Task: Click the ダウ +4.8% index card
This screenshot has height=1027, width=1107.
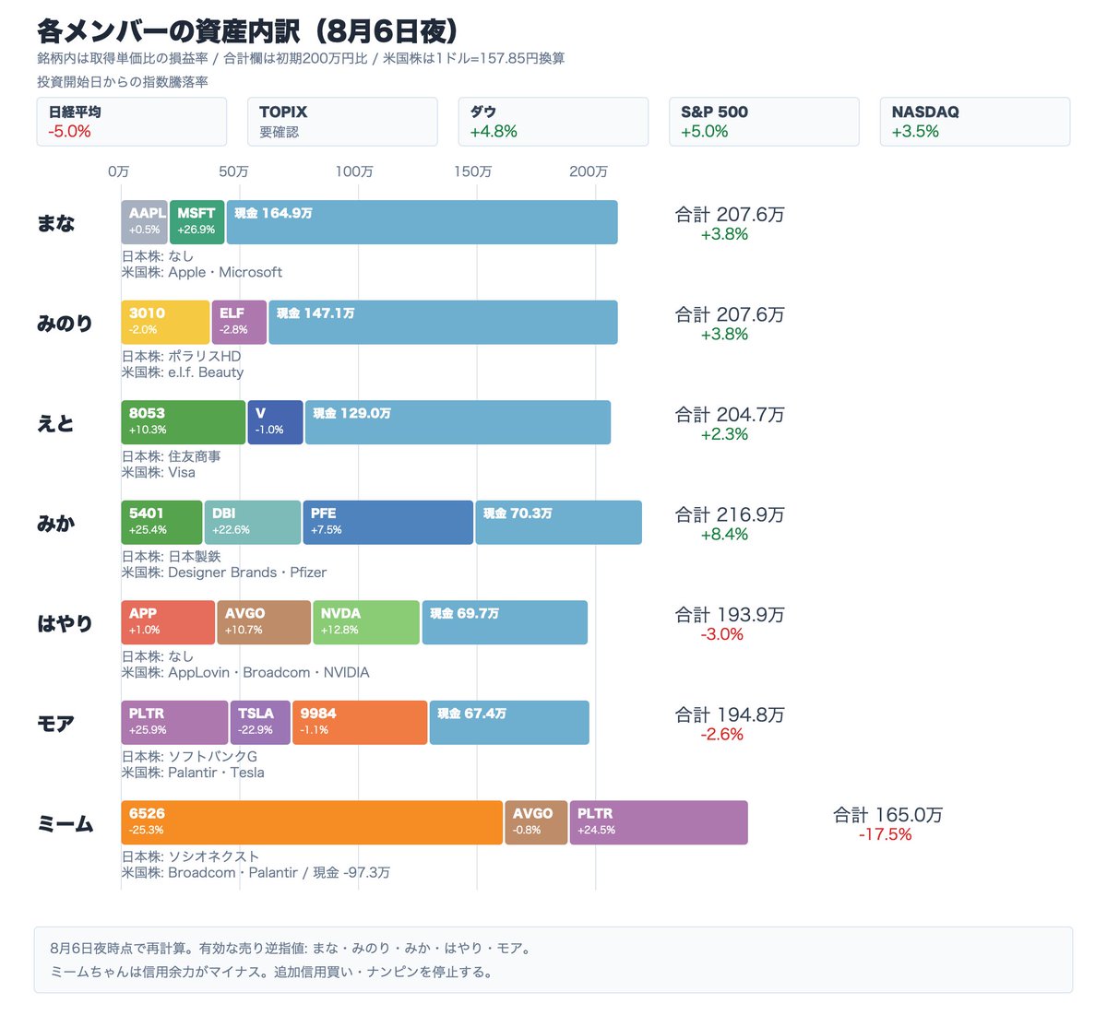Action: click(553, 122)
